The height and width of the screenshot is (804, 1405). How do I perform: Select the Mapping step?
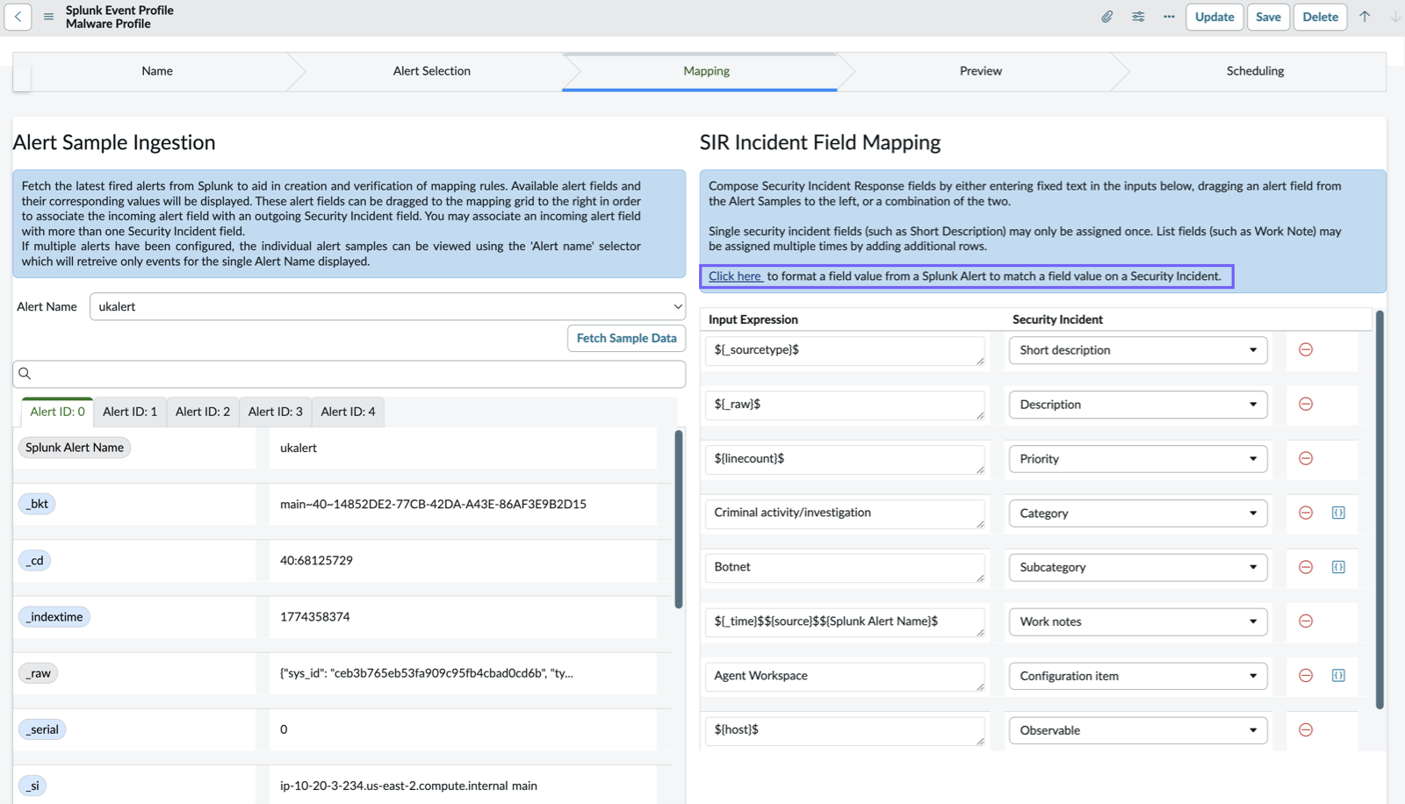(x=706, y=71)
